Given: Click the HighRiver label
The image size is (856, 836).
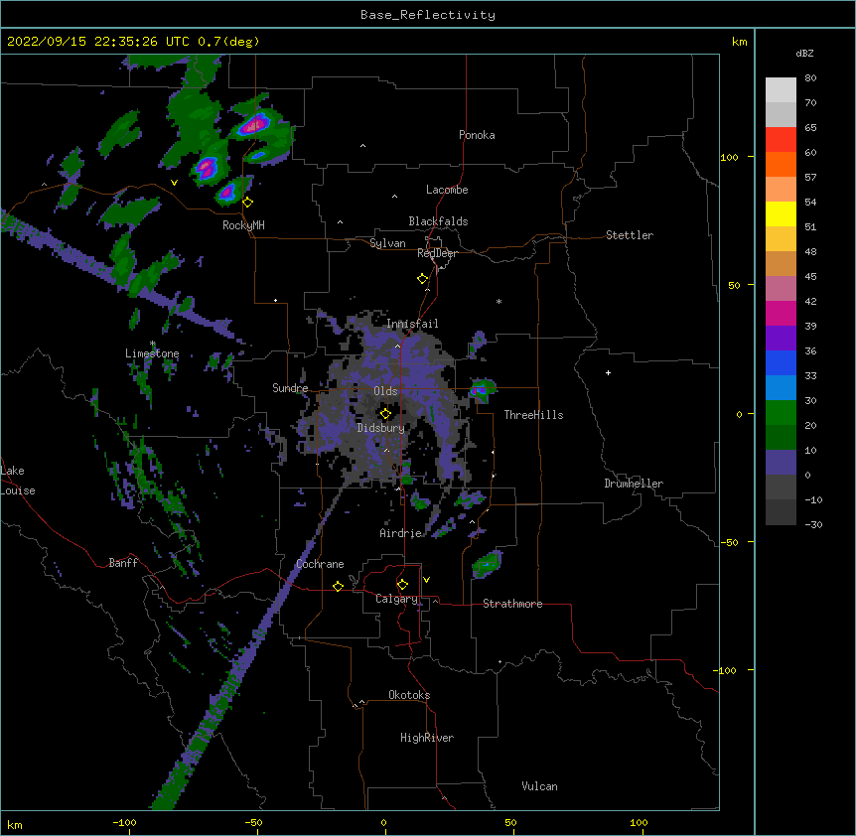Looking at the screenshot, I should 427,738.
